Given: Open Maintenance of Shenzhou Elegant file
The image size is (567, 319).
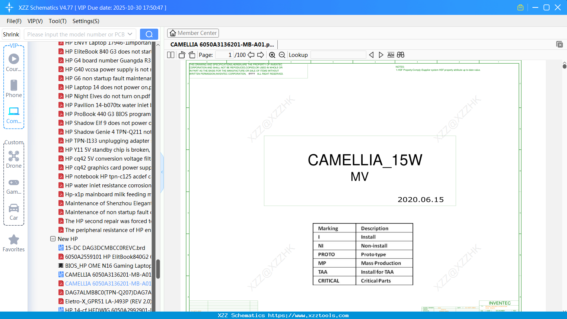Looking at the screenshot, I should point(105,203).
